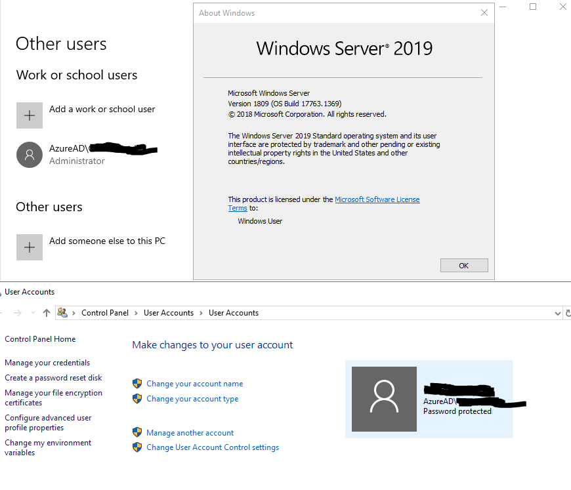The height and width of the screenshot is (490, 571).
Task: Click Control Panel in the breadcrumb path
Action: 105,313
